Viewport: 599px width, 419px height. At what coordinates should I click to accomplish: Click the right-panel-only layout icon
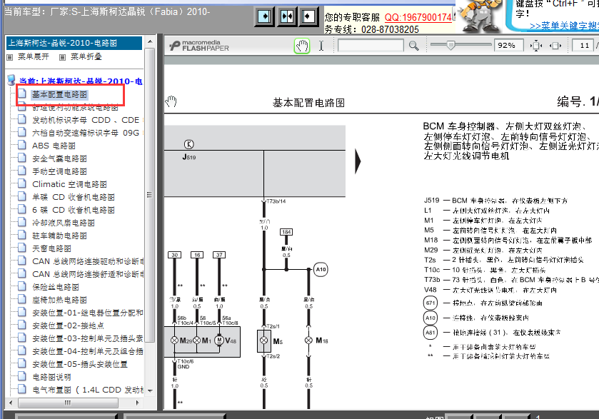tap(308, 16)
